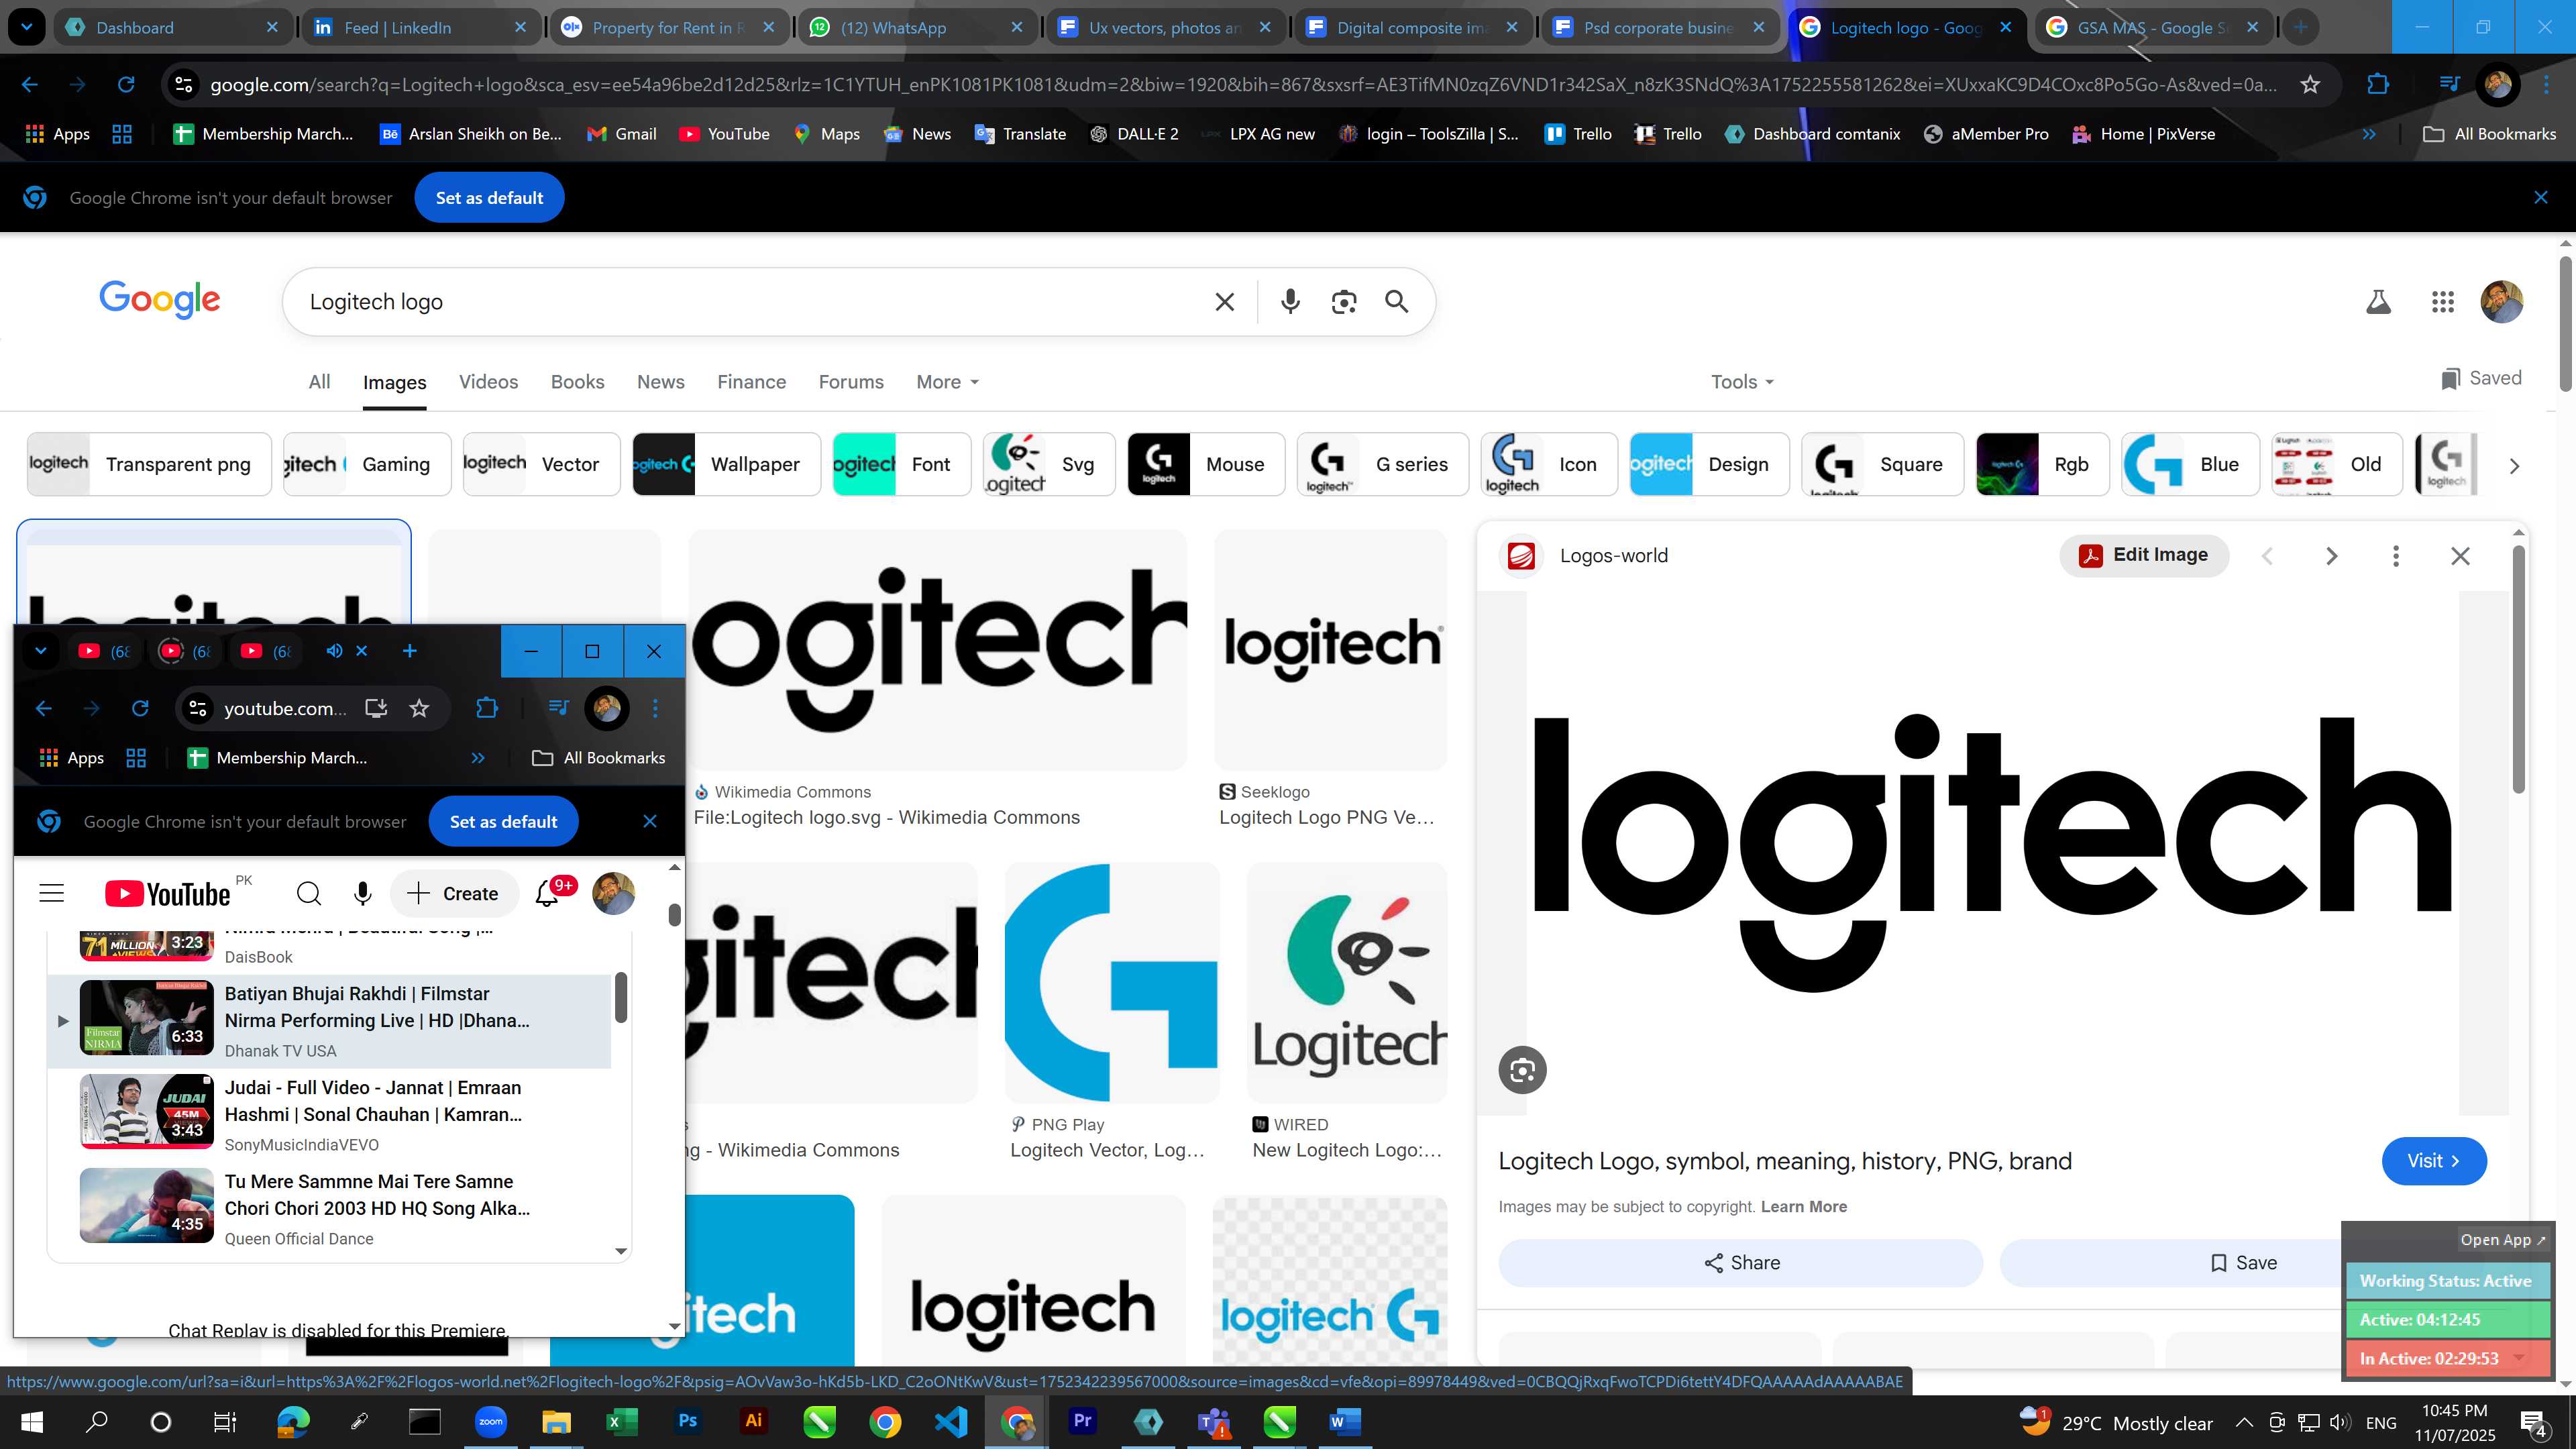The width and height of the screenshot is (2576, 1449).
Task: Select the Transparent png filter chip
Action: [149, 464]
